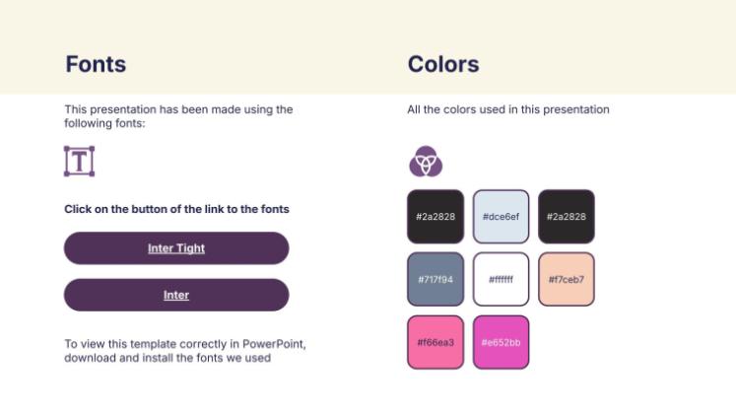
Task: Click 'All the colors used' description text
Action: 508,109
